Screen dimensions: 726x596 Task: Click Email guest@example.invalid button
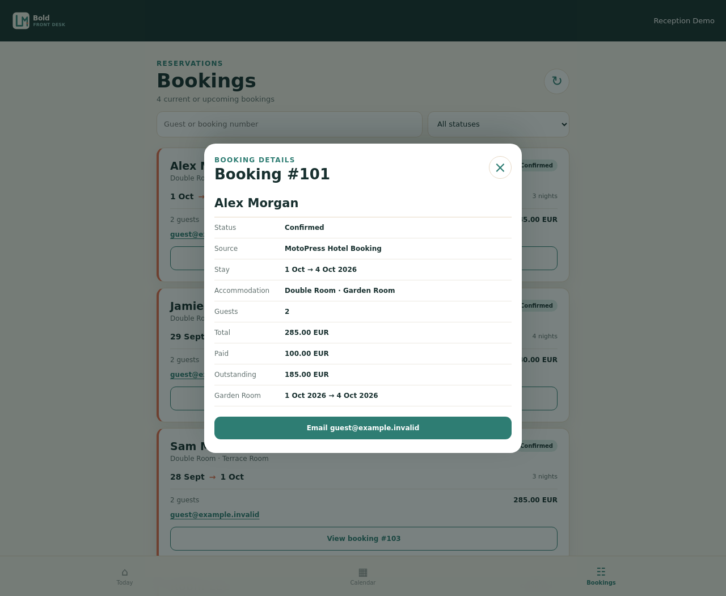click(363, 428)
